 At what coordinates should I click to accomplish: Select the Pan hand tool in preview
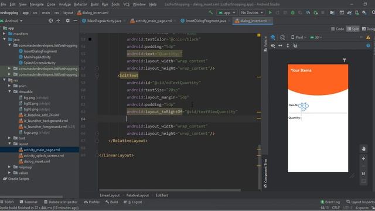pos(363,149)
